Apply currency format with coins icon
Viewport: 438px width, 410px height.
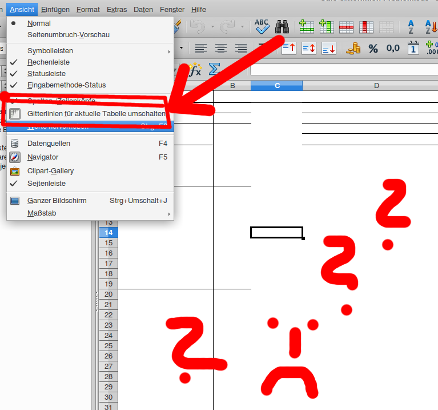click(x=353, y=49)
